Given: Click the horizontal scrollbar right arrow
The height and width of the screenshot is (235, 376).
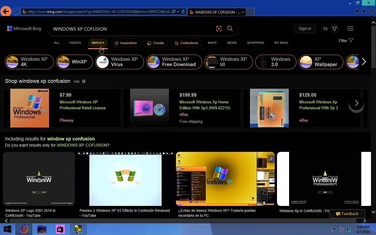Looking at the screenshot, I should [365, 221].
